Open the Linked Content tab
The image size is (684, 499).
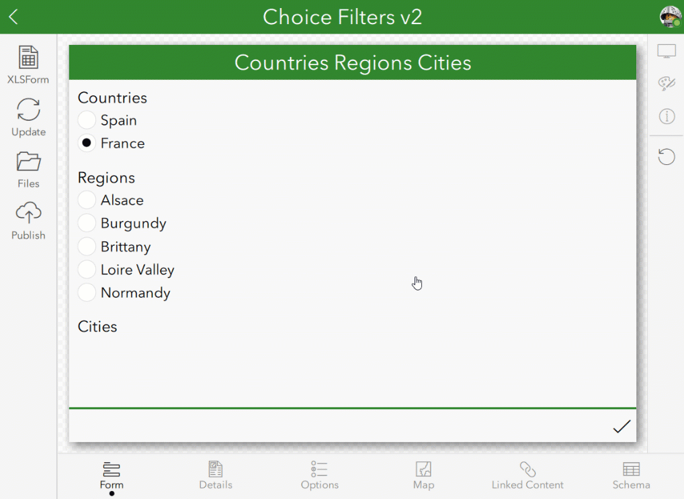coord(527,475)
